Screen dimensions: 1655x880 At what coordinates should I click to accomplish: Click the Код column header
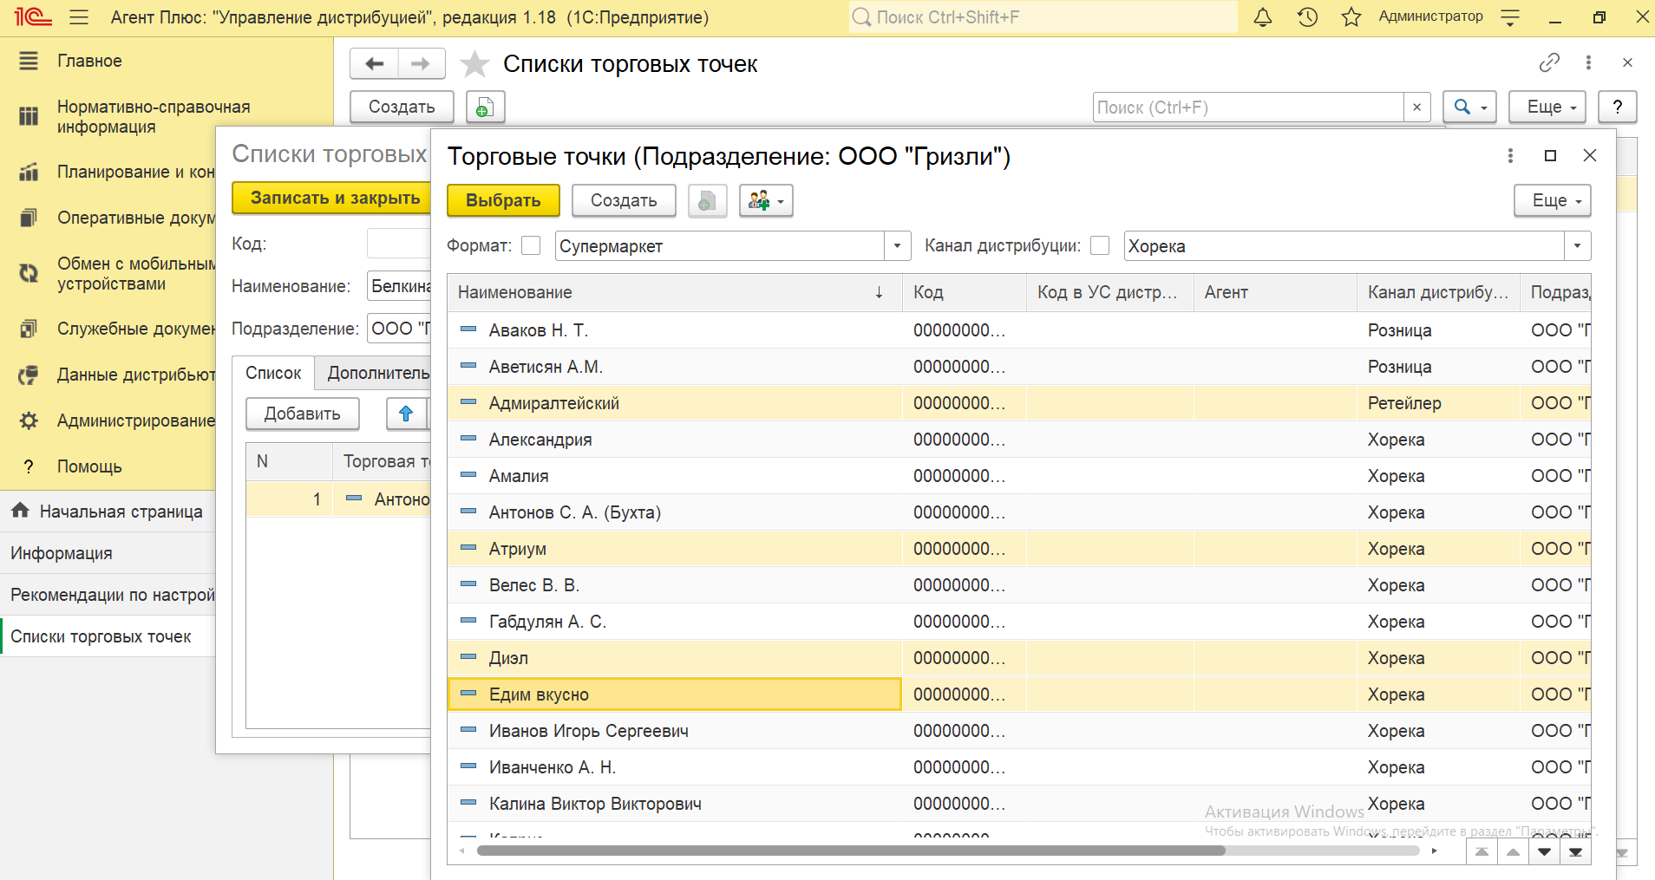coord(964,292)
